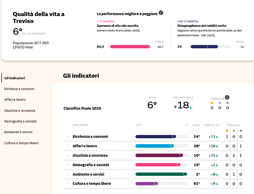The height and width of the screenshot is (194, 254).
Task: Expand the Cultura e tempo libero chevron
Action: tap(68, 184)
